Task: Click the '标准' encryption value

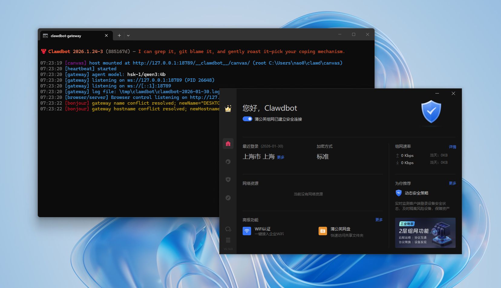Action: point(323,157)
